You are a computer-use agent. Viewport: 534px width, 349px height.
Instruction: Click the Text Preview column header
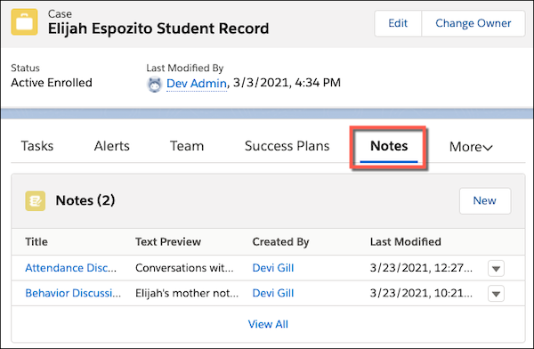click(168, 241)
